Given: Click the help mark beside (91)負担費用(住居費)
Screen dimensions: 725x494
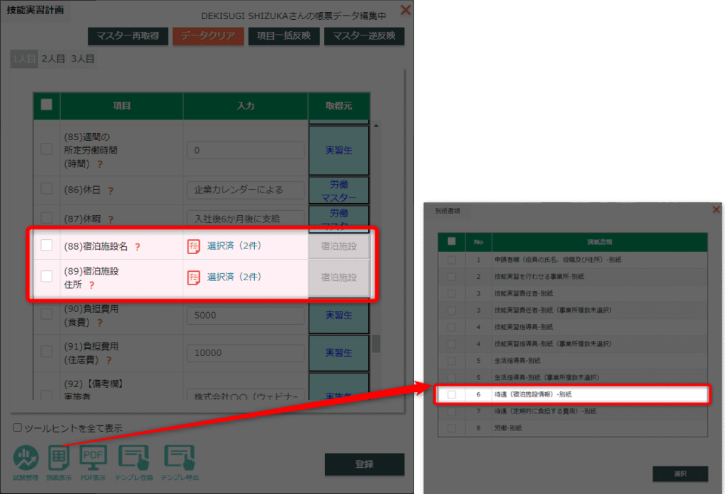Looking at the screenshot, I should tap(108, 360).
